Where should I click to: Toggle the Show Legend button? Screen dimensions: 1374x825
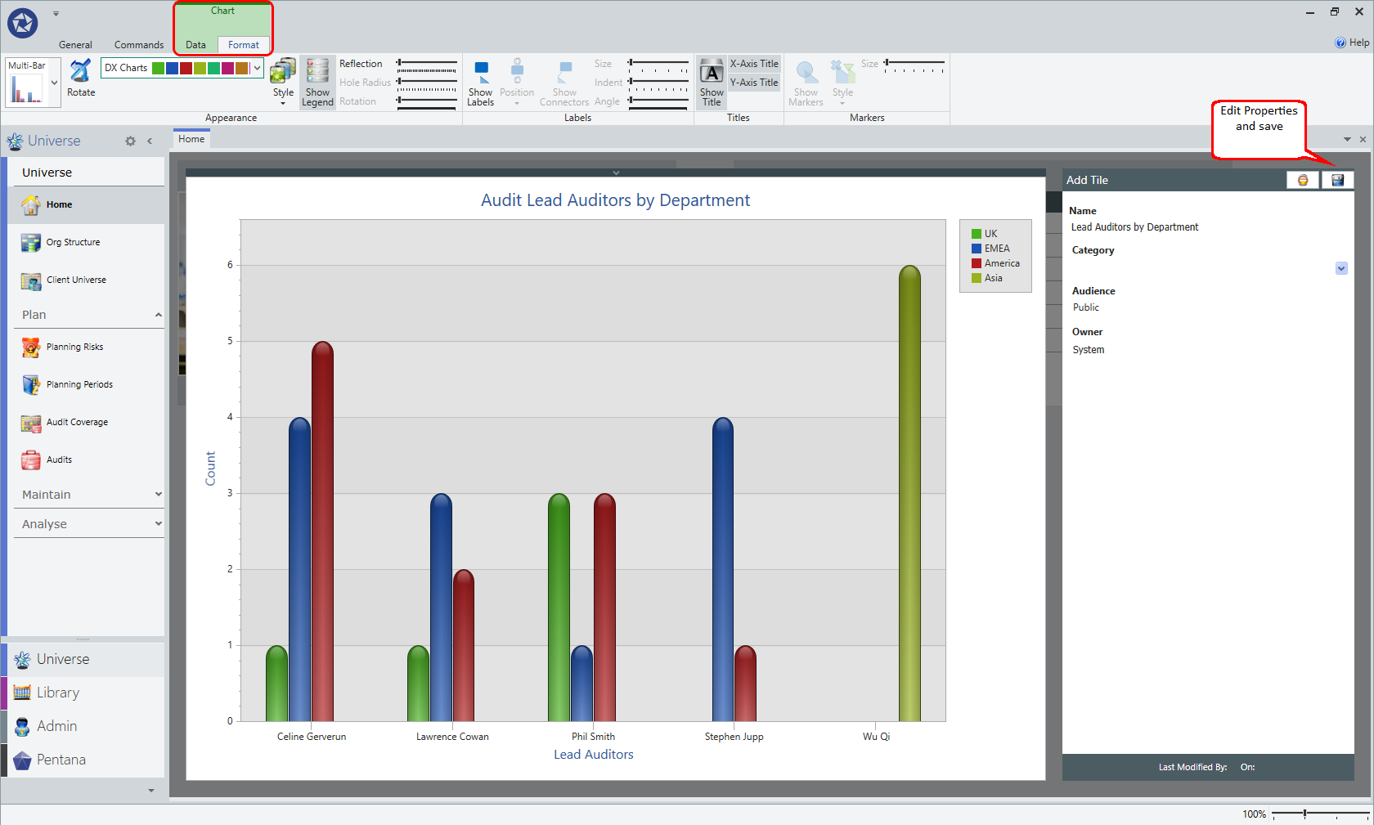pyautogui.click(x=317, y=82)
